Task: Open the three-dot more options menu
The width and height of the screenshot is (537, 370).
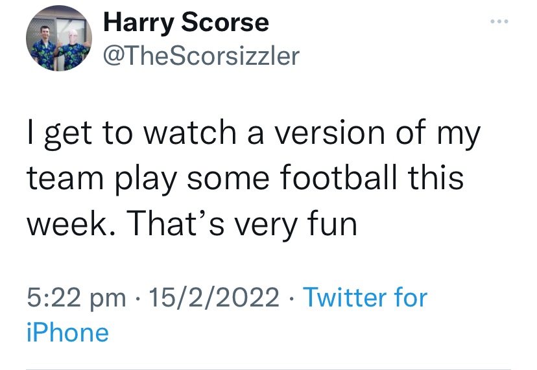Action: click(500, 21)
